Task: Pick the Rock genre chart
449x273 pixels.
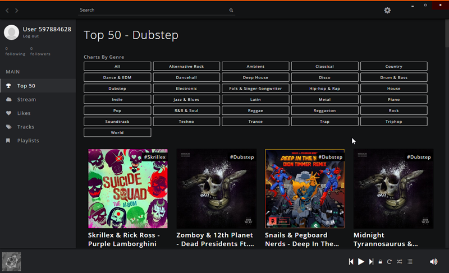Action: (394, 110)
